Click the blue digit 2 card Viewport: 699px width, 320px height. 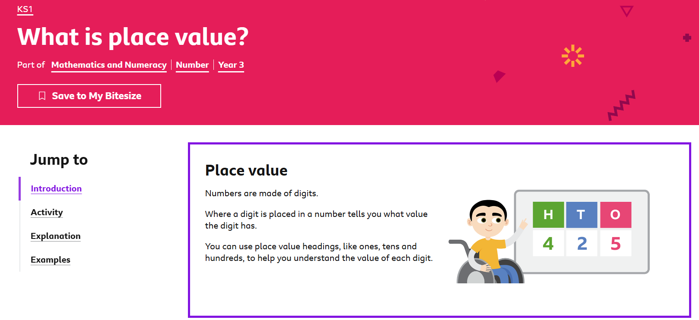point(581,243)
